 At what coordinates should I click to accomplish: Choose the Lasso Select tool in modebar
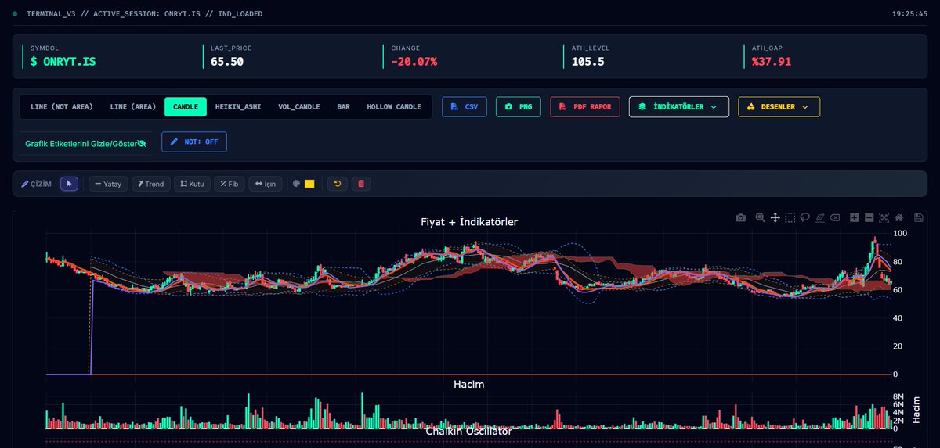coord(805,218)
